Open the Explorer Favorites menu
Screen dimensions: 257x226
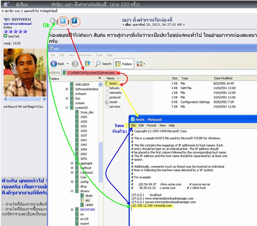click(x=85, y=55)
